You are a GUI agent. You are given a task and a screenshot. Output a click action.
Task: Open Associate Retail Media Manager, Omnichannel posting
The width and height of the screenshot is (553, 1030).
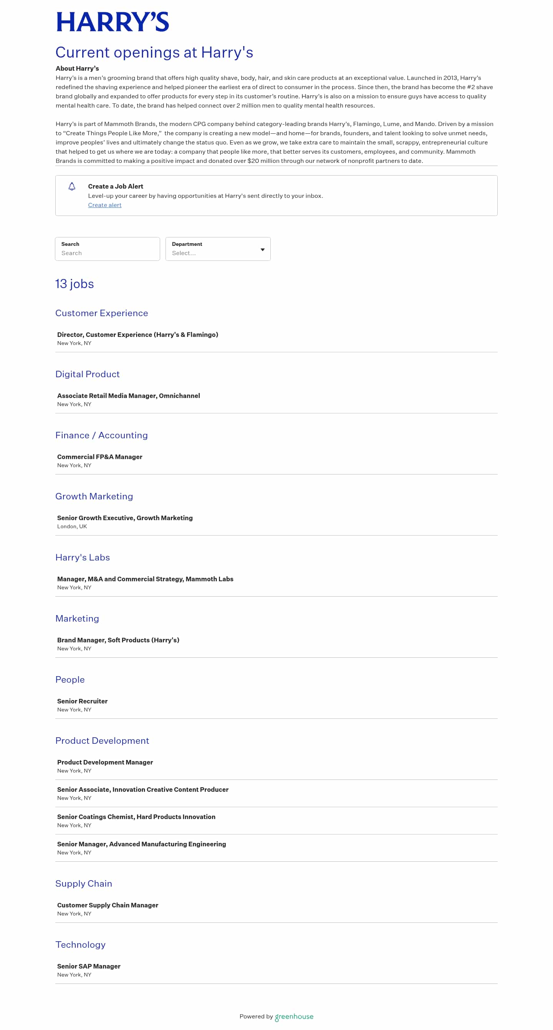128,395
